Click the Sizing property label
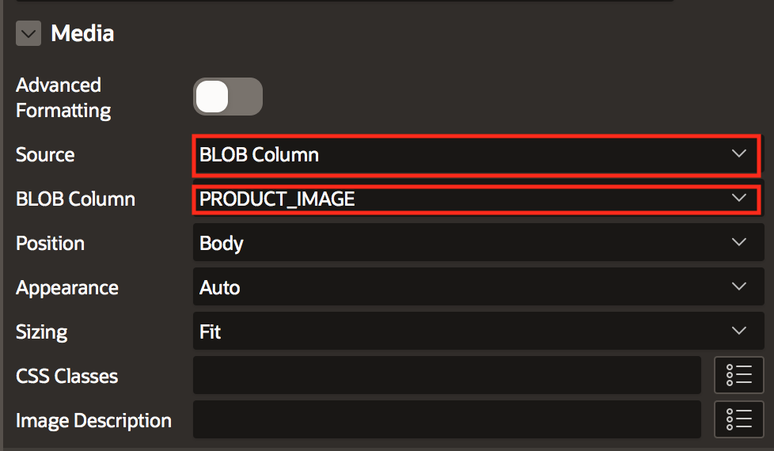Screen dimensions: 774x451 41,332
